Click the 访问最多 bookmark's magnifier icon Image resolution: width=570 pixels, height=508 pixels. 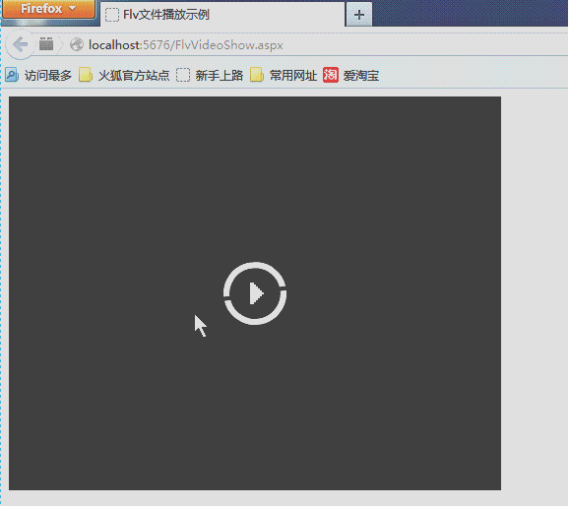click(x=12, y=75)
